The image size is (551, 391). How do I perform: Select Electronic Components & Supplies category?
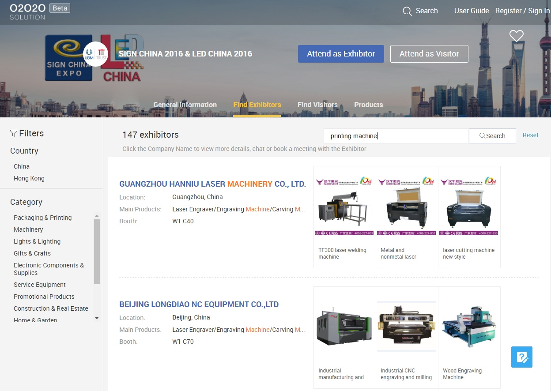pos(49,269)
